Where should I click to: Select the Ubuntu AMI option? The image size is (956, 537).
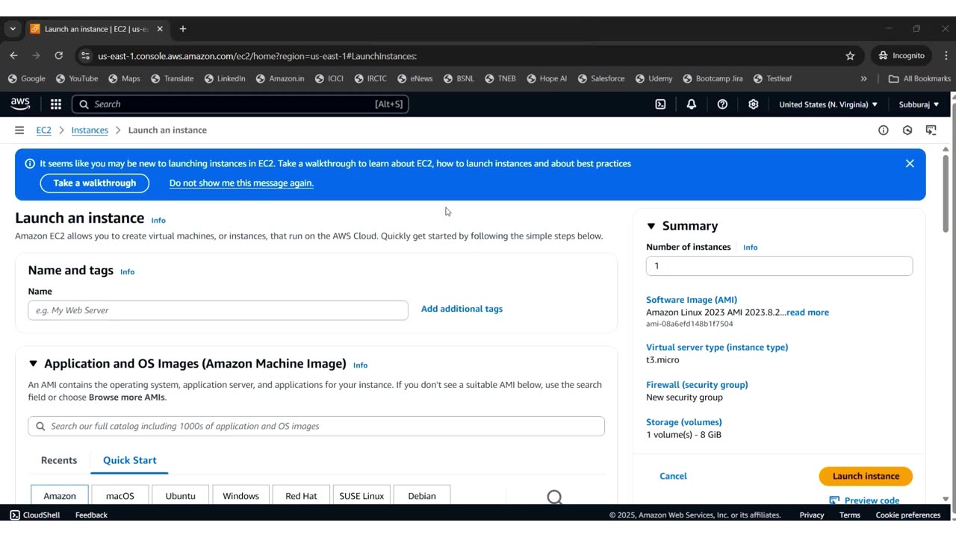tap(181, 495)
